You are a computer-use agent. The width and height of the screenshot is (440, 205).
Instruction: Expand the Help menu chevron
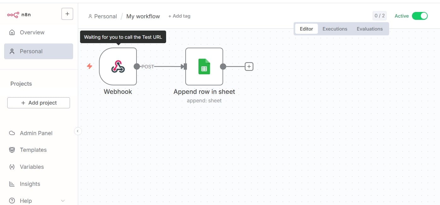[63, 201]
